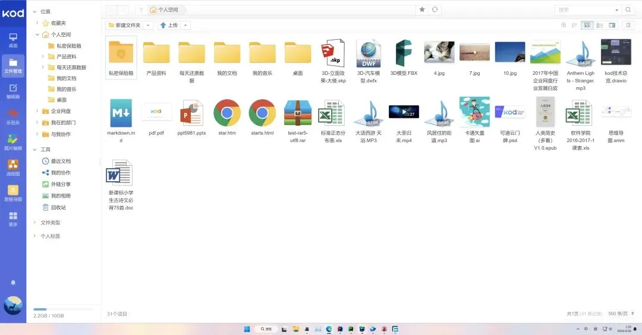Select the markdown.md file
642x335 pixels.
(x=121, y=121)
